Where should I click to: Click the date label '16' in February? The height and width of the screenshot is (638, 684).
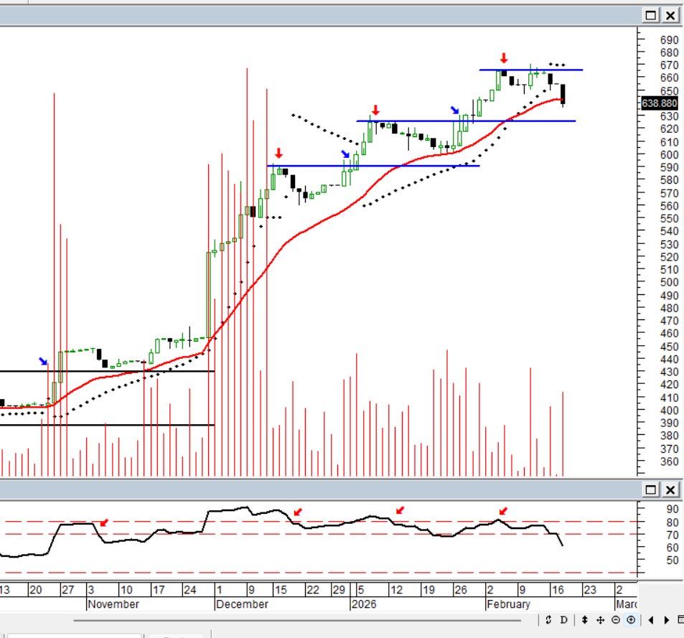[x=558, y=590]
